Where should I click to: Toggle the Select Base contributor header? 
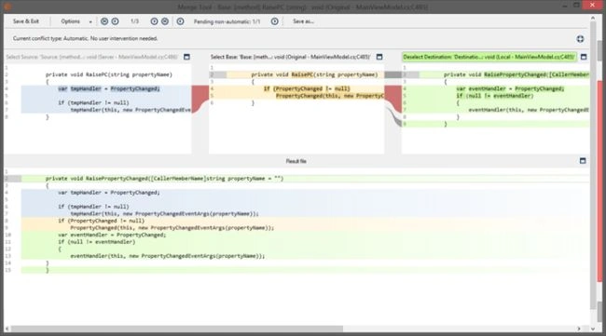point(290,57)
